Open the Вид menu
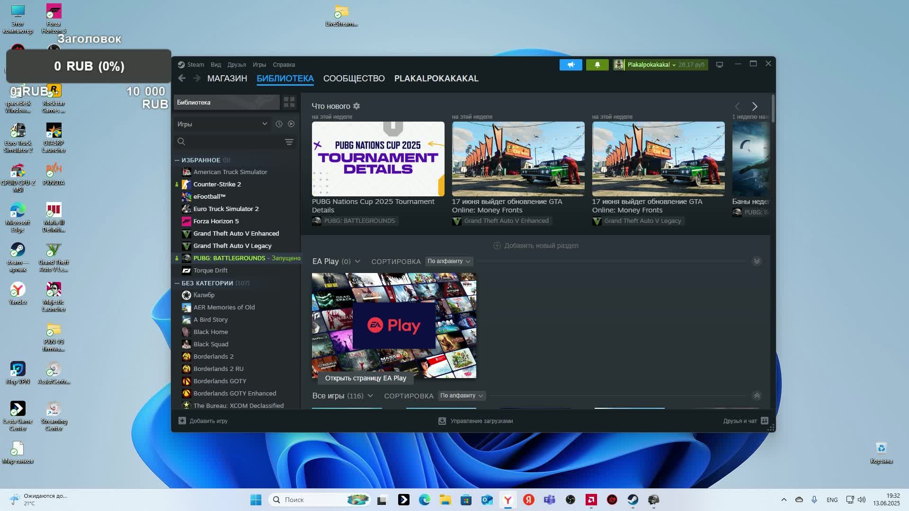909x511 pixels. point(216,65)
